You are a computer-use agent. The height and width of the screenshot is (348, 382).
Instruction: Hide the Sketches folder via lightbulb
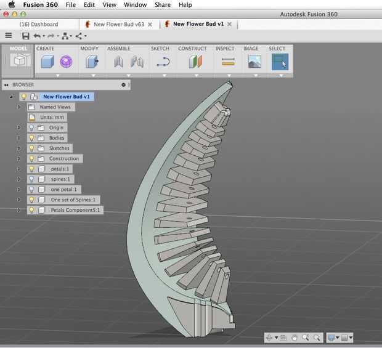[31, 148]
